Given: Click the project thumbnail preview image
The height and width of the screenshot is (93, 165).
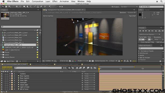Looking at the screenshot, I should 5,16.
